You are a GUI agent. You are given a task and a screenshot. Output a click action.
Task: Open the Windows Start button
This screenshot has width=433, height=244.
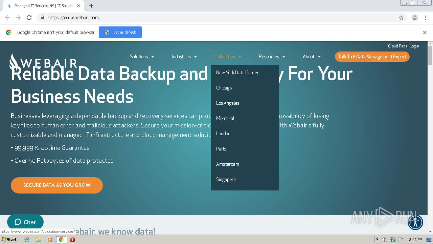click(9, 240)
